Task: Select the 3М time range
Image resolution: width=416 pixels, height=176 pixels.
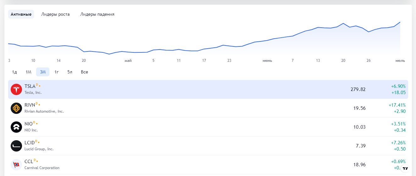Action: click(43, 72)
